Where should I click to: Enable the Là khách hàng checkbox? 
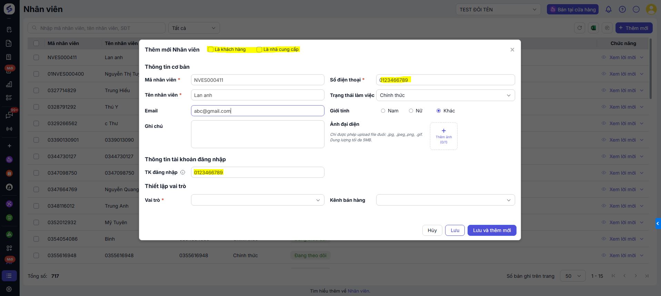pyautogui.click(x=211, y=50)
